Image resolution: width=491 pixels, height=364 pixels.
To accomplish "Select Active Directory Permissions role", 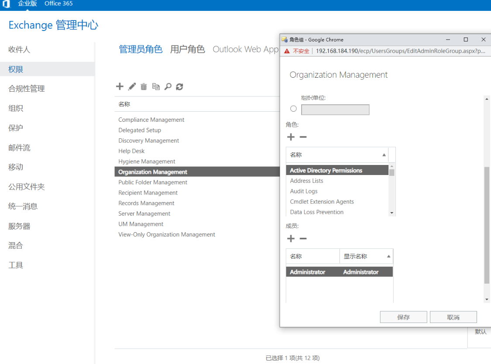I will click(x=337, y=170).
